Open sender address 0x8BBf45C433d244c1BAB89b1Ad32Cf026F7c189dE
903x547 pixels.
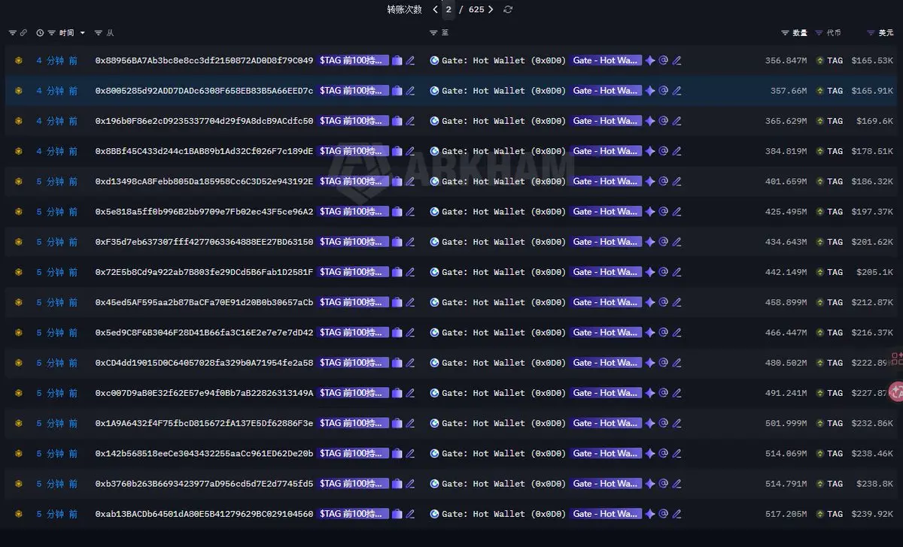204,151
